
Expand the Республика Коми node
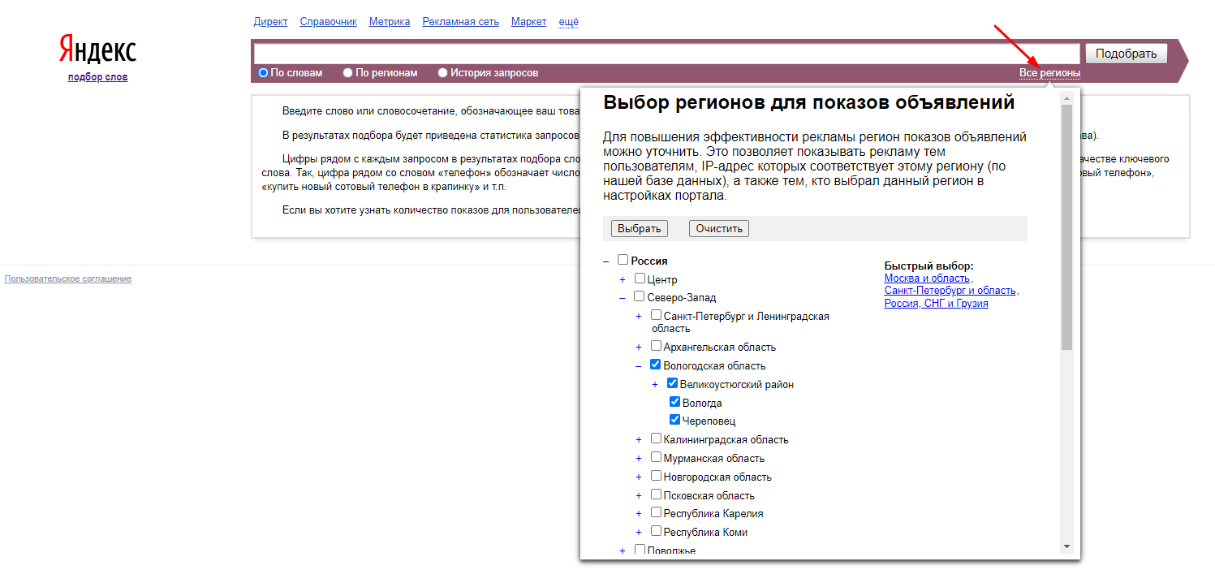(639, 533)
